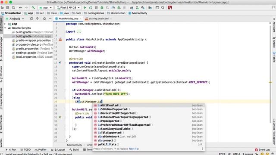
Task: Click the Back navigation arrow
Action: pos(20,8)
